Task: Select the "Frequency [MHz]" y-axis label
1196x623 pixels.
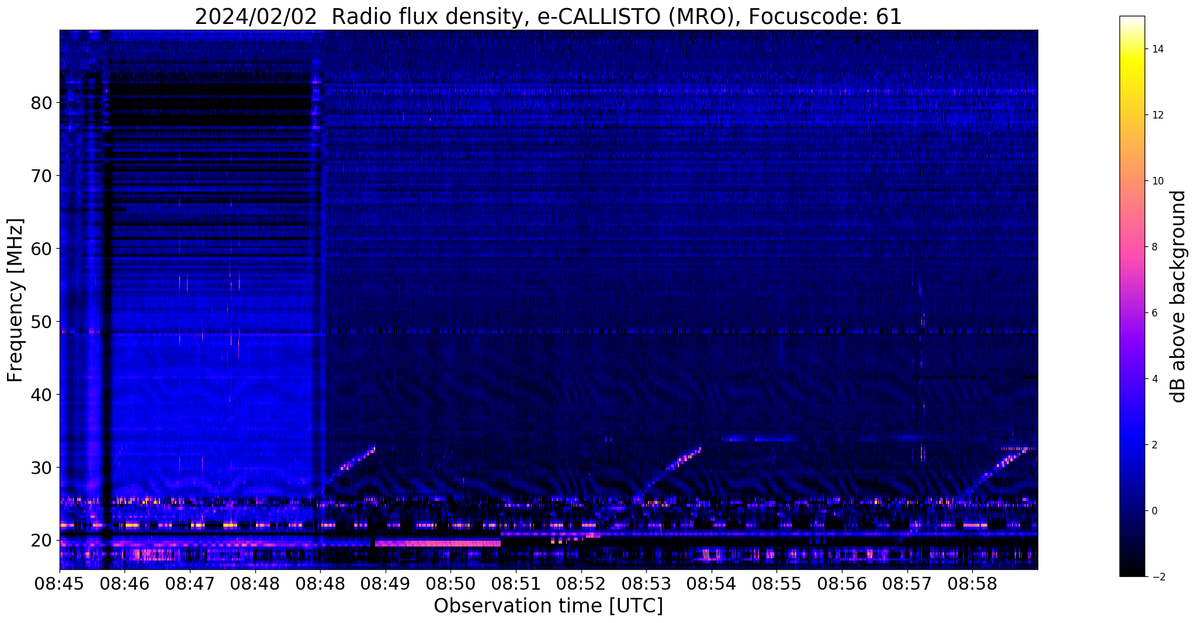Action: 16,300
